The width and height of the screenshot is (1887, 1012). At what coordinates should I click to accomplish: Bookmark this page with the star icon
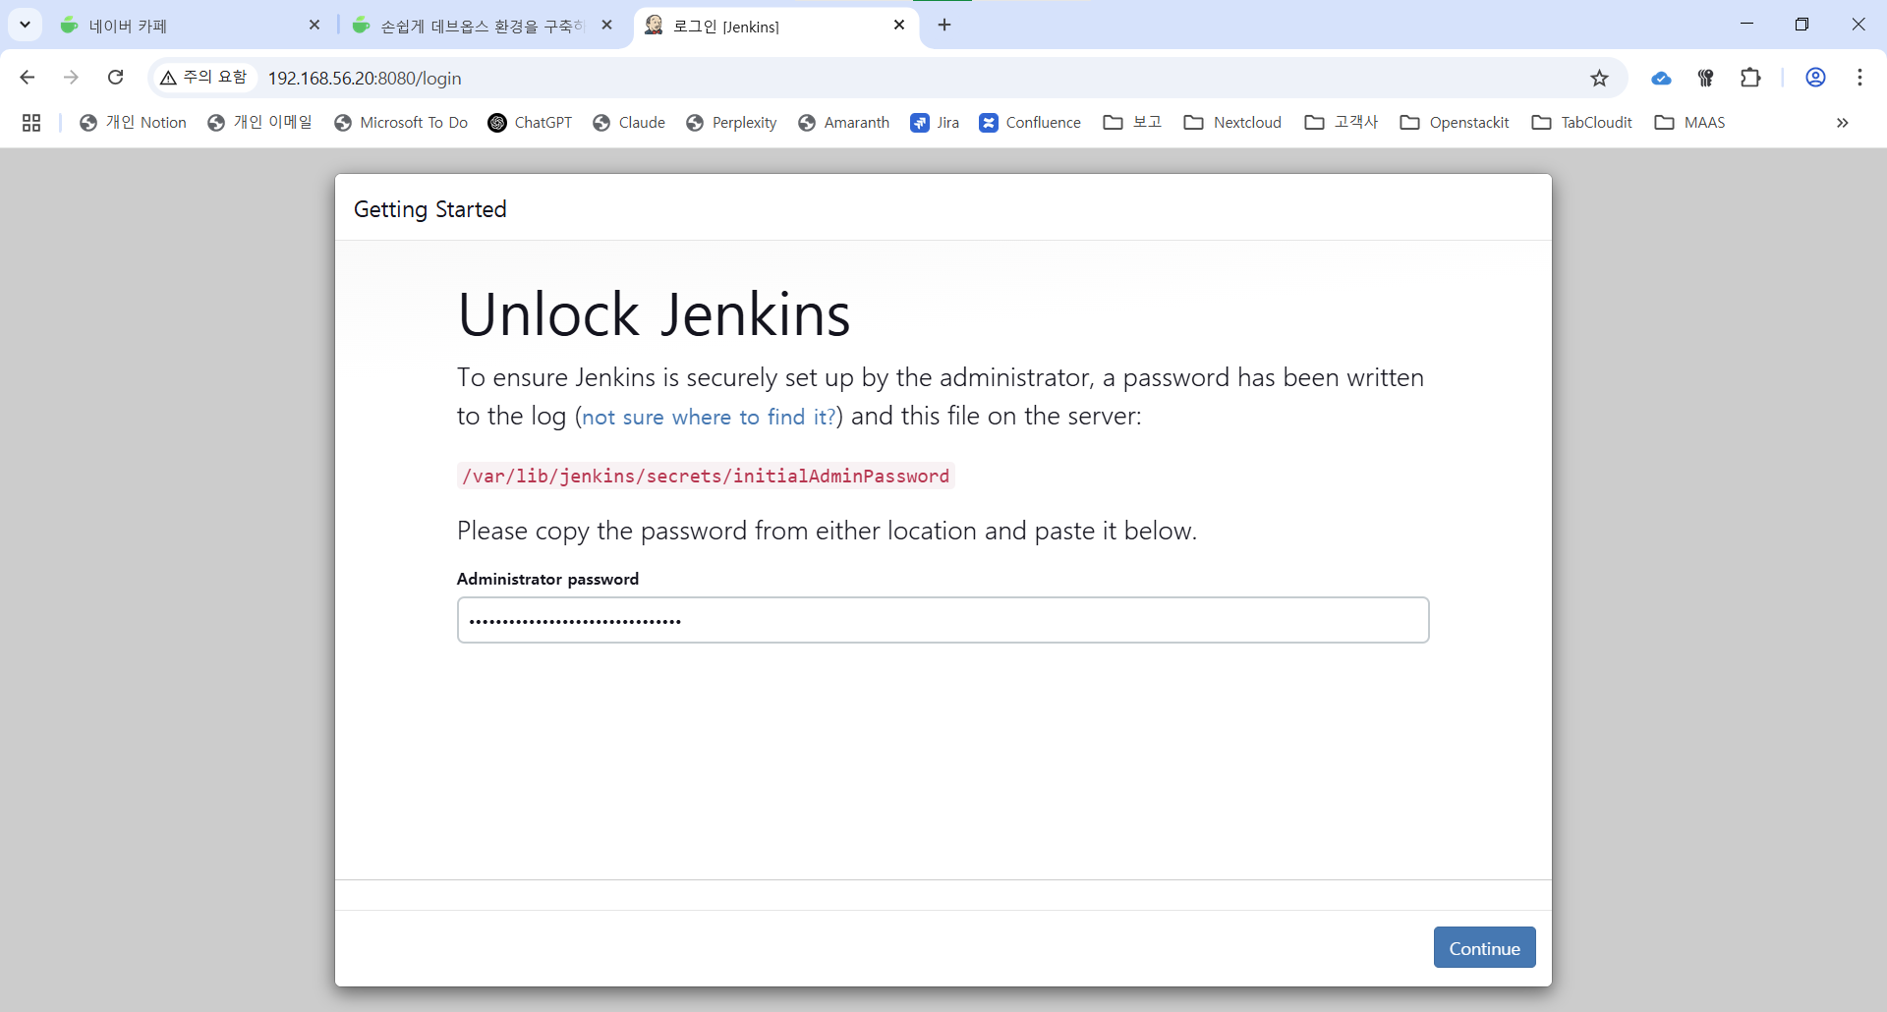[1600, 78]
